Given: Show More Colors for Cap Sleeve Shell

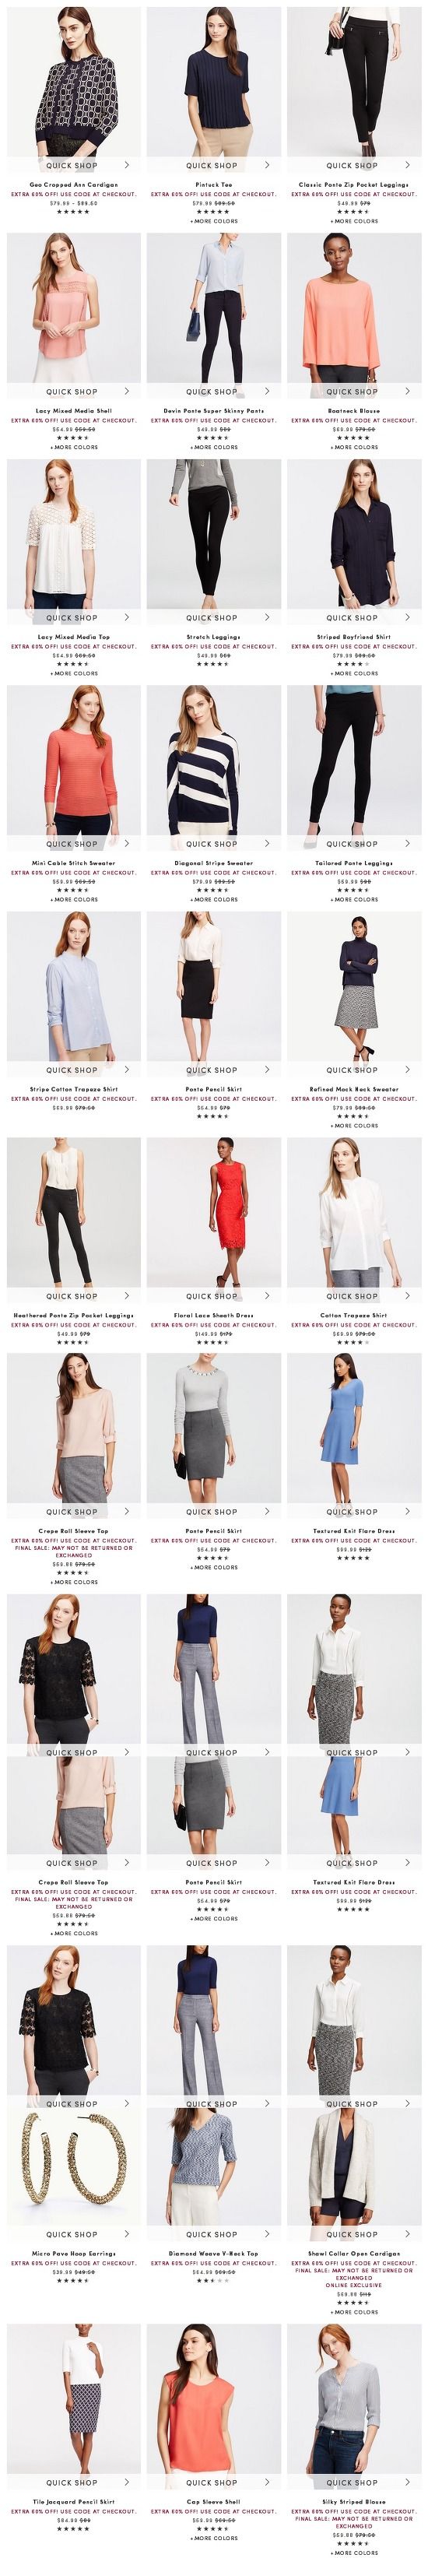Looking at the screenshot, I should pos(213,2537).
